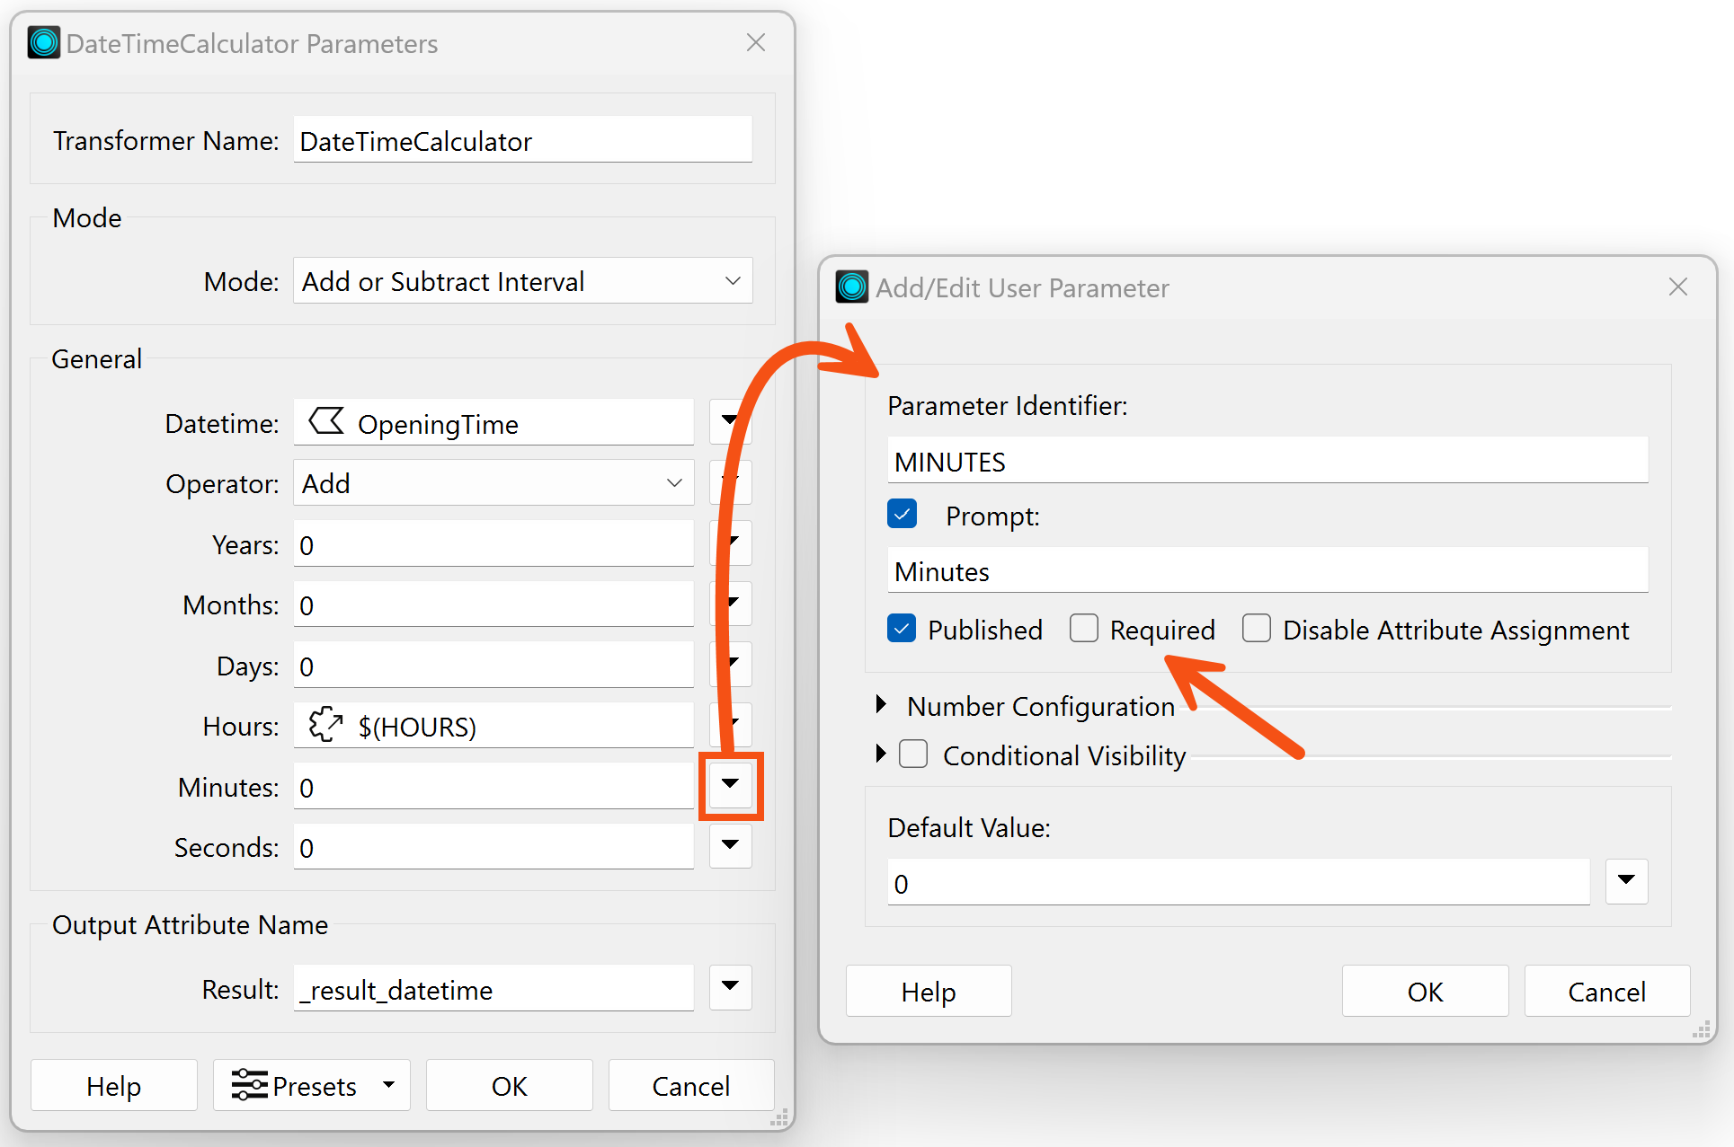Open the highlighted Minutes dropdown arrow

pyautogui.click(x=730, y=786)
